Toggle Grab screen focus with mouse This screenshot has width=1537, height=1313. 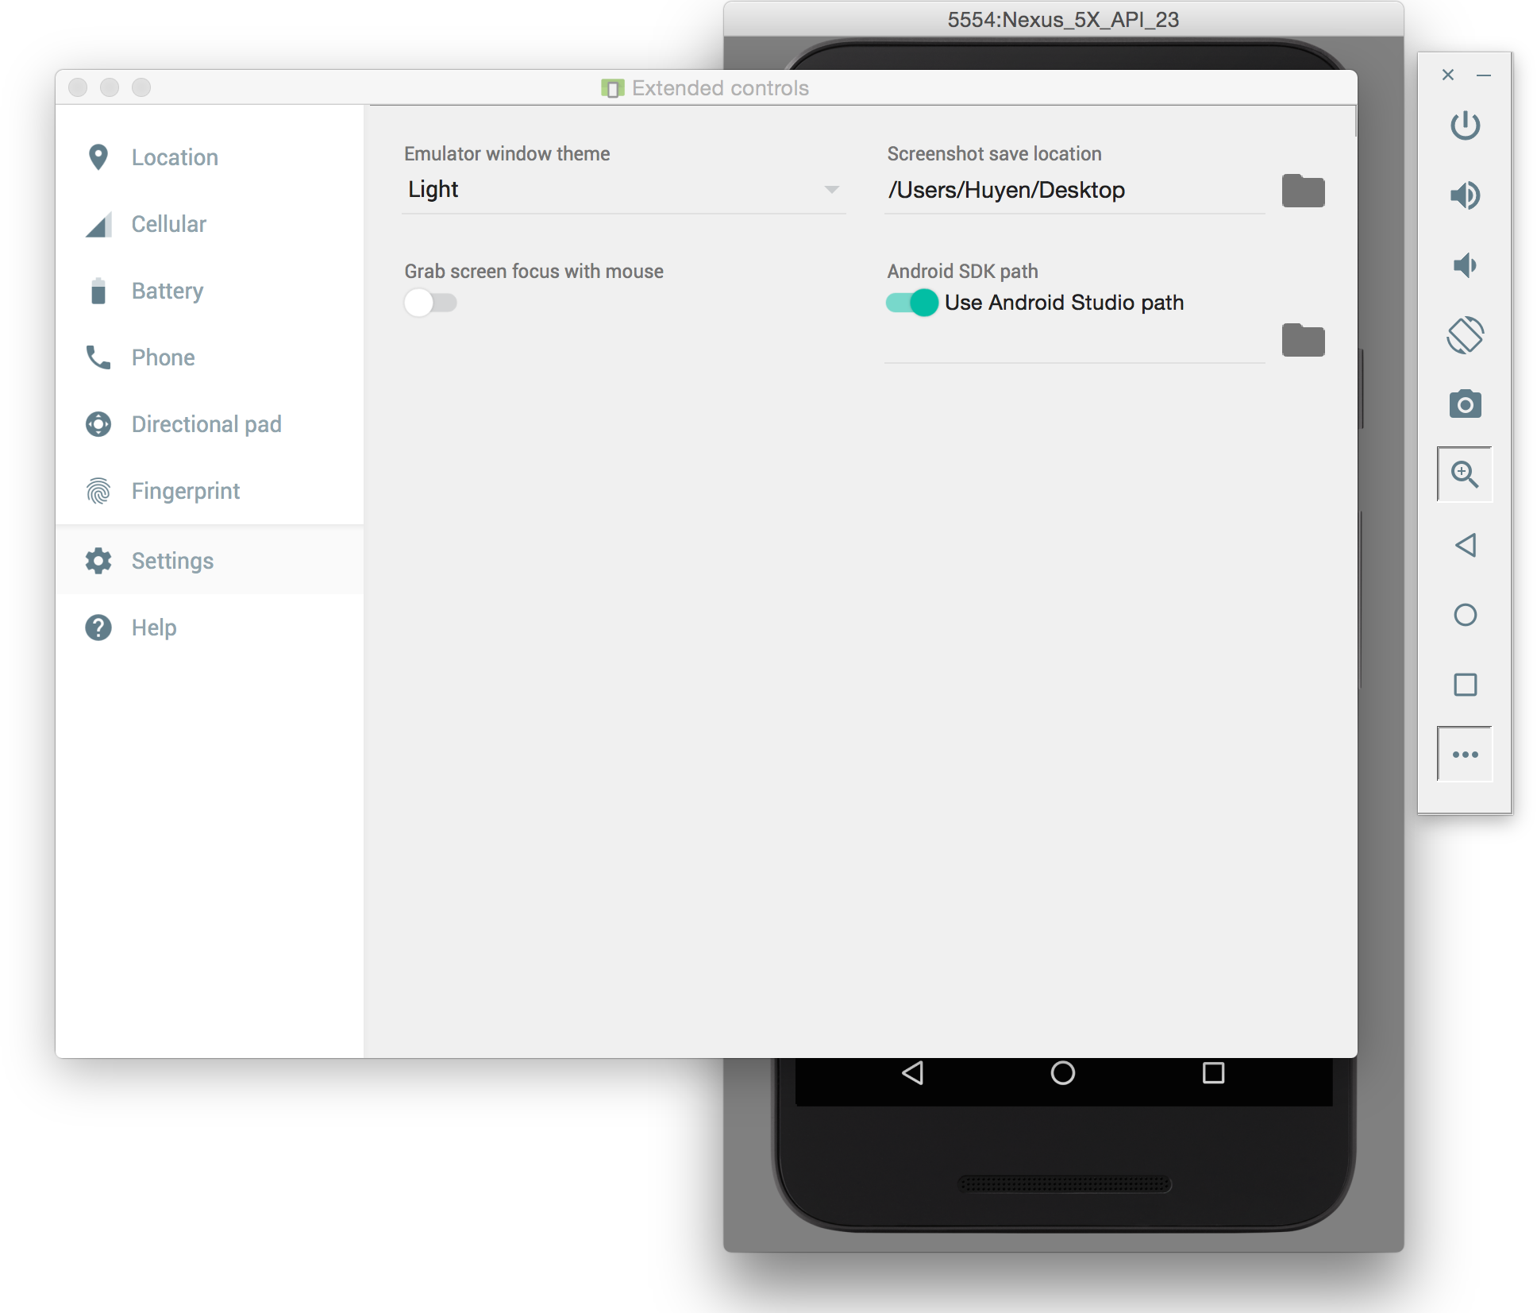[431, 302]
